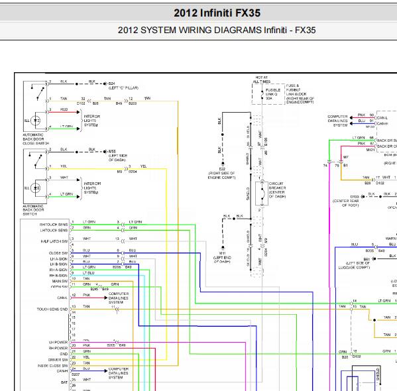
Task: Click 'COMPUTER DATA LINES SYSTEM' beside the PNK 90 wire
Action: 338,121
